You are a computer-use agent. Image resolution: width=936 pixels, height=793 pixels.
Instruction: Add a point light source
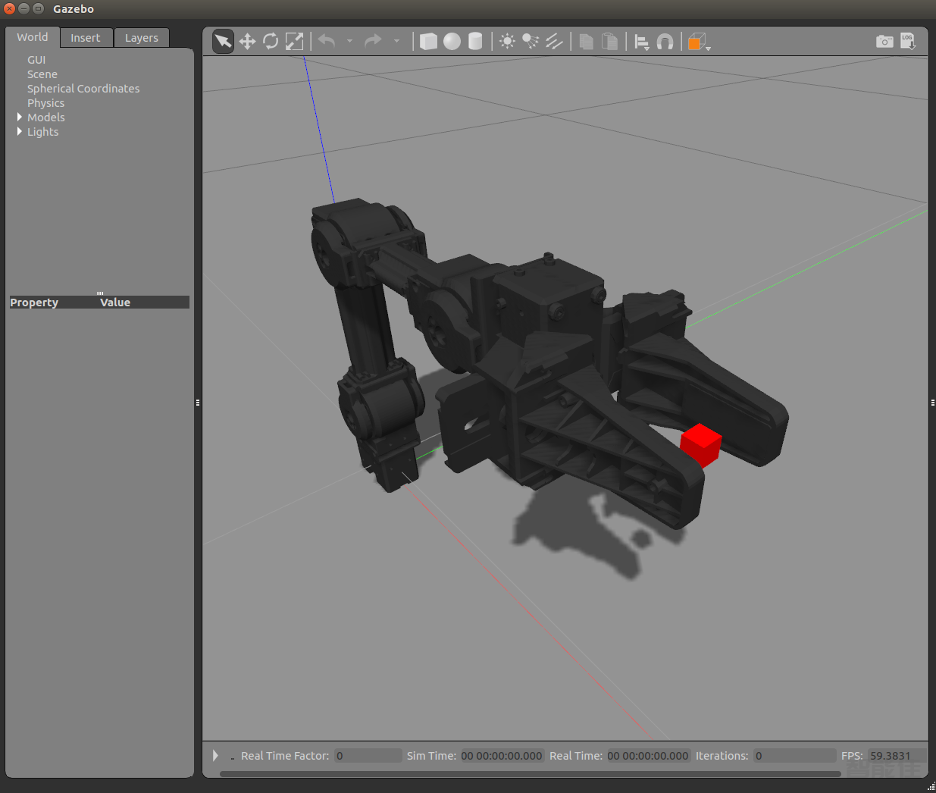[507, 41]
